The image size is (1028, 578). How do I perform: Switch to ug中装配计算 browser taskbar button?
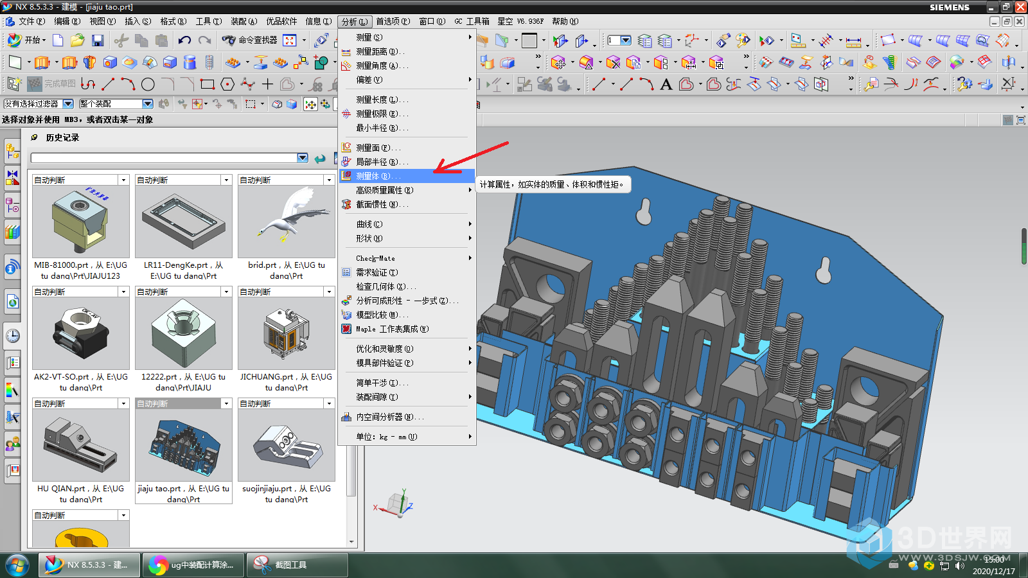click(193, 565)
